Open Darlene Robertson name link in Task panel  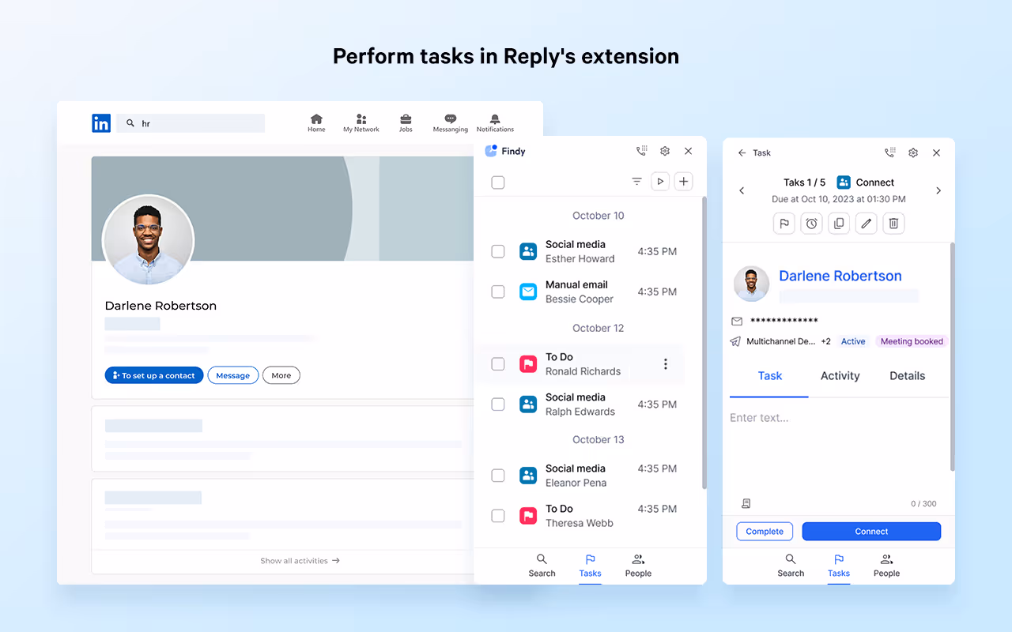[x=840, y=276]
